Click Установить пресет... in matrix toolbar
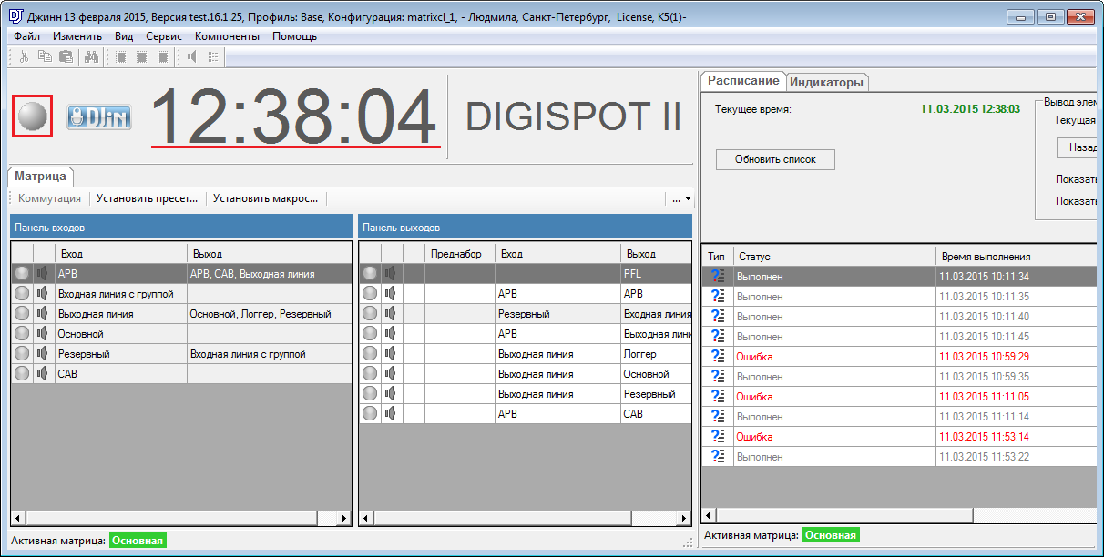1104x557 pixels. click(x=148, y=198)
